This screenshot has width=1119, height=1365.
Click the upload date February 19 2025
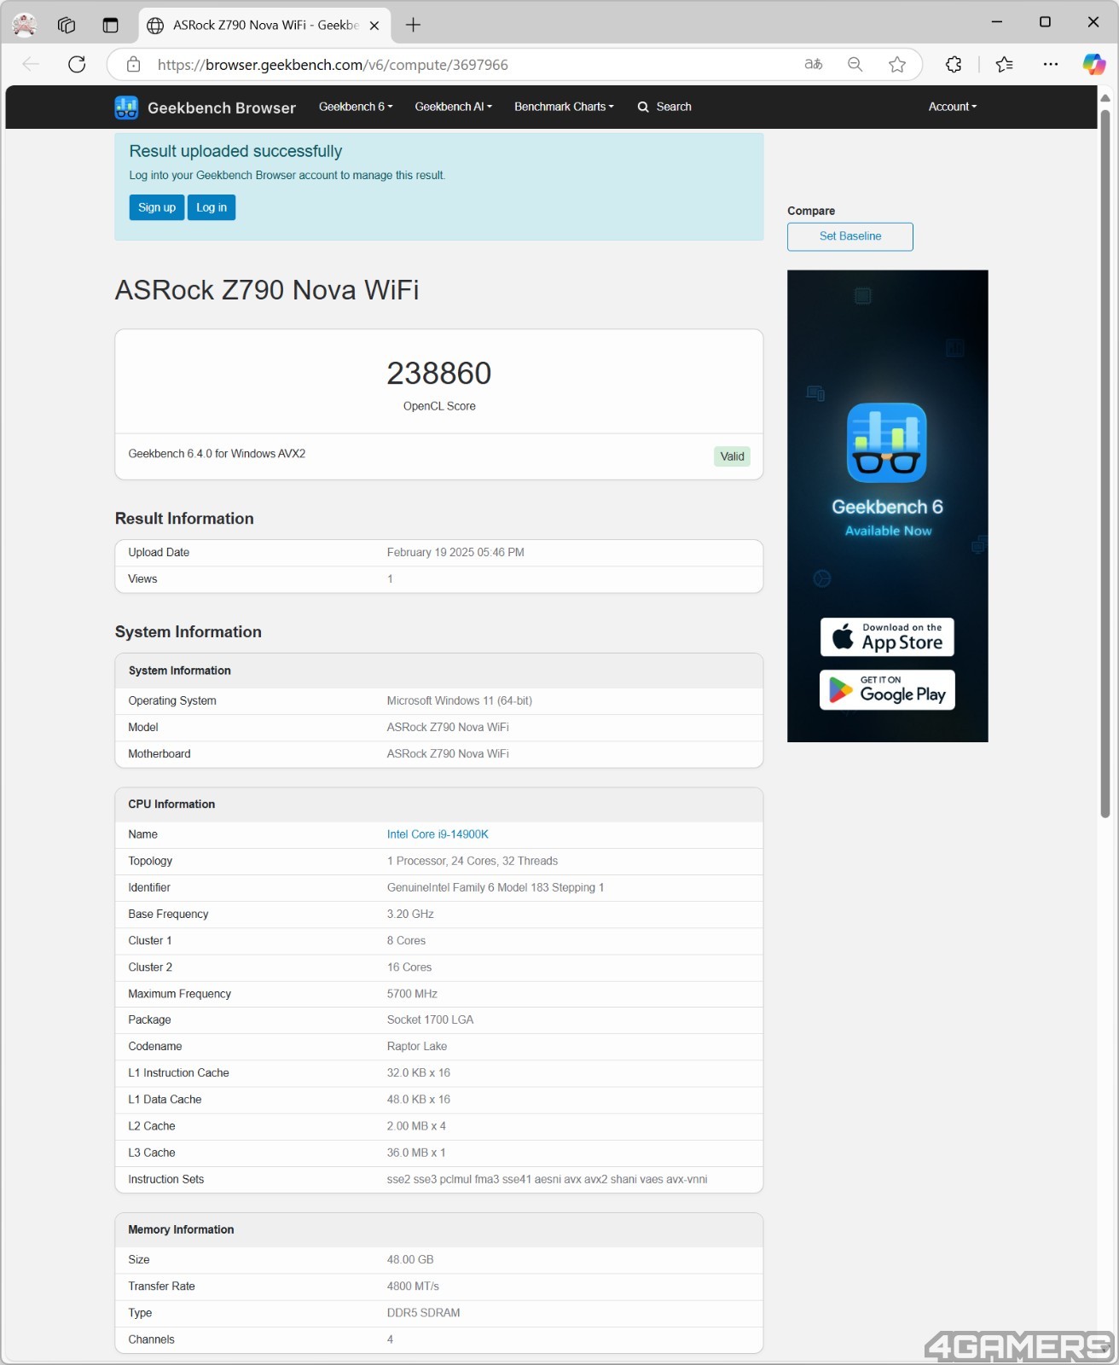pos(455,552)
